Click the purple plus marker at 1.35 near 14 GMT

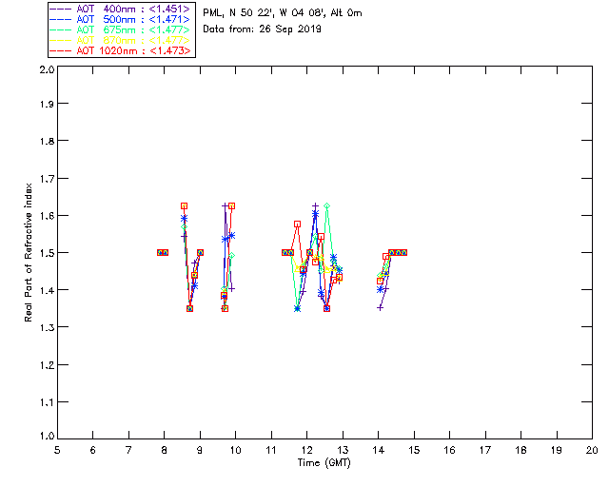381,307
